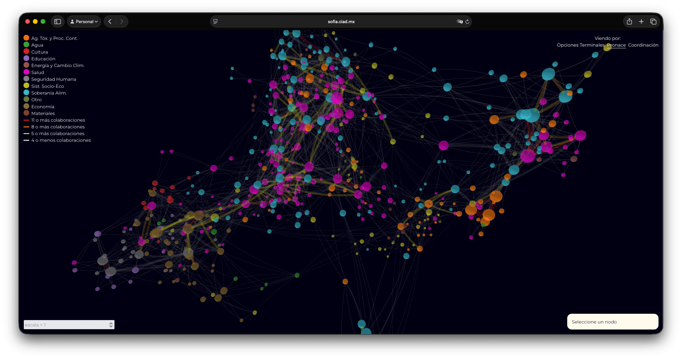Switch view to Coordinación
This screenshot has height=359, width=682.
click(643, 45)
